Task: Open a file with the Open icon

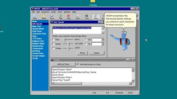Action: [x=44, y=17]
